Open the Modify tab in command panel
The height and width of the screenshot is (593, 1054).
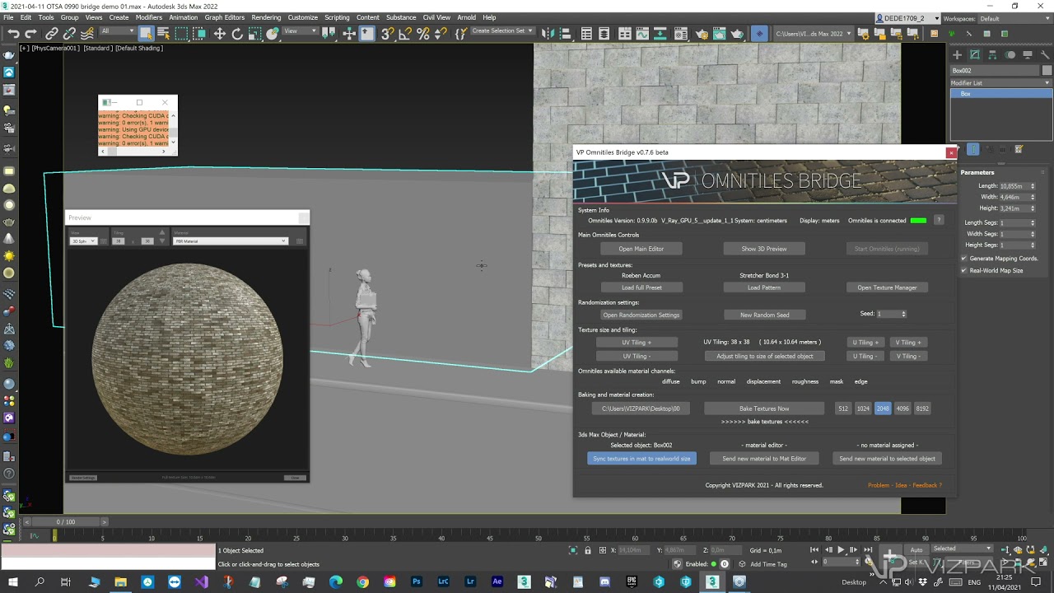pos(975,54)
